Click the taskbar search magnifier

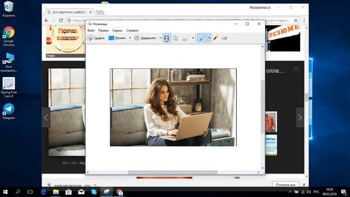(x=18, y=192)
